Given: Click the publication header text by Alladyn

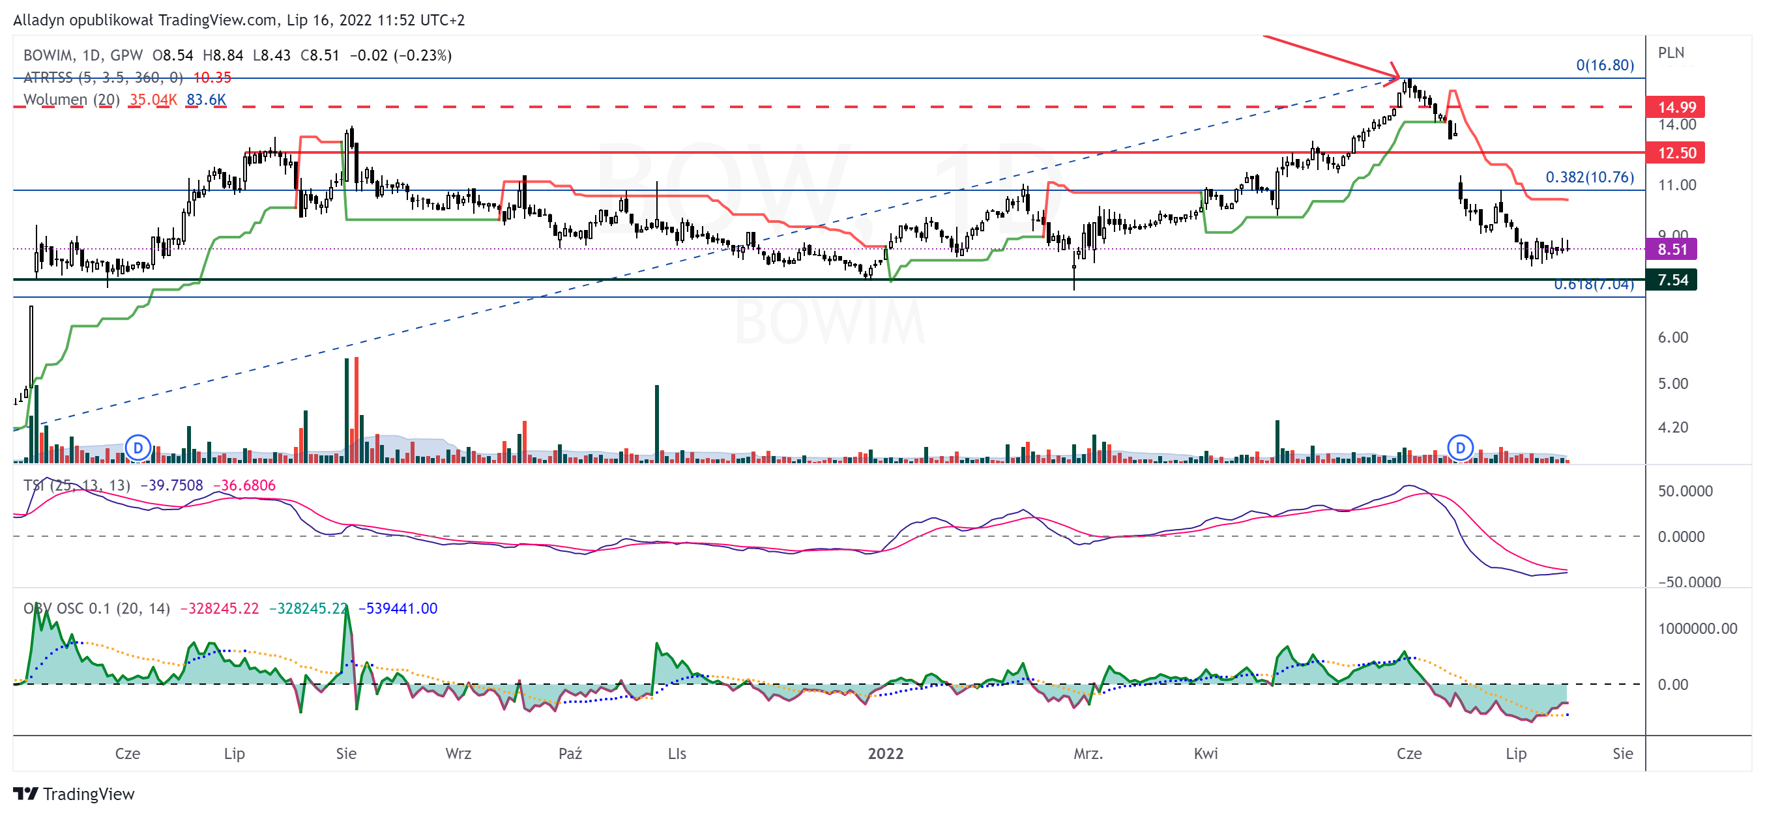Looking at the screenshot, I should [x=239, y=20].
